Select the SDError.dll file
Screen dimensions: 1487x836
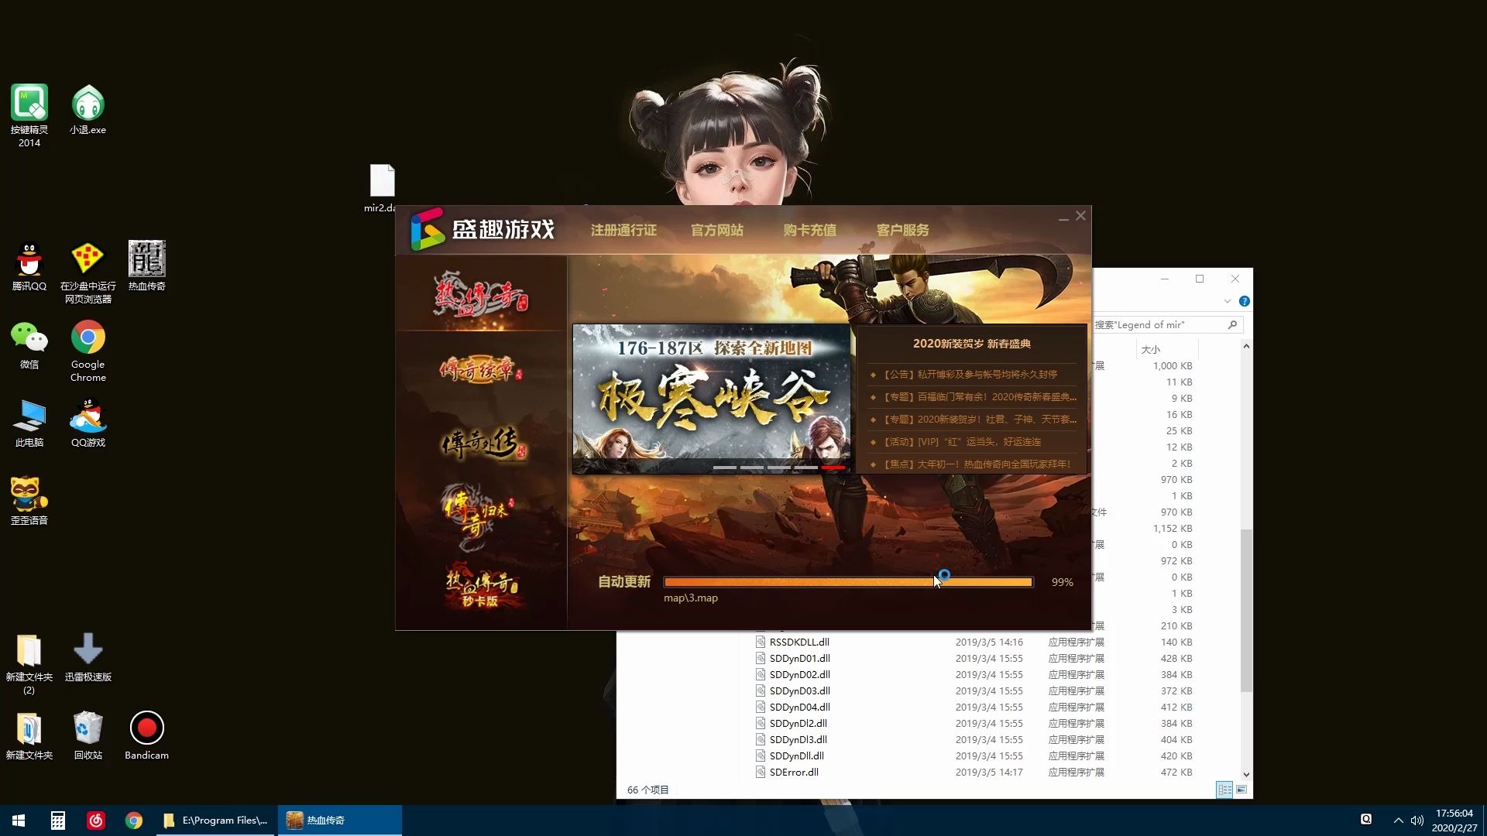pyautogui.click(x=794, y=773)
